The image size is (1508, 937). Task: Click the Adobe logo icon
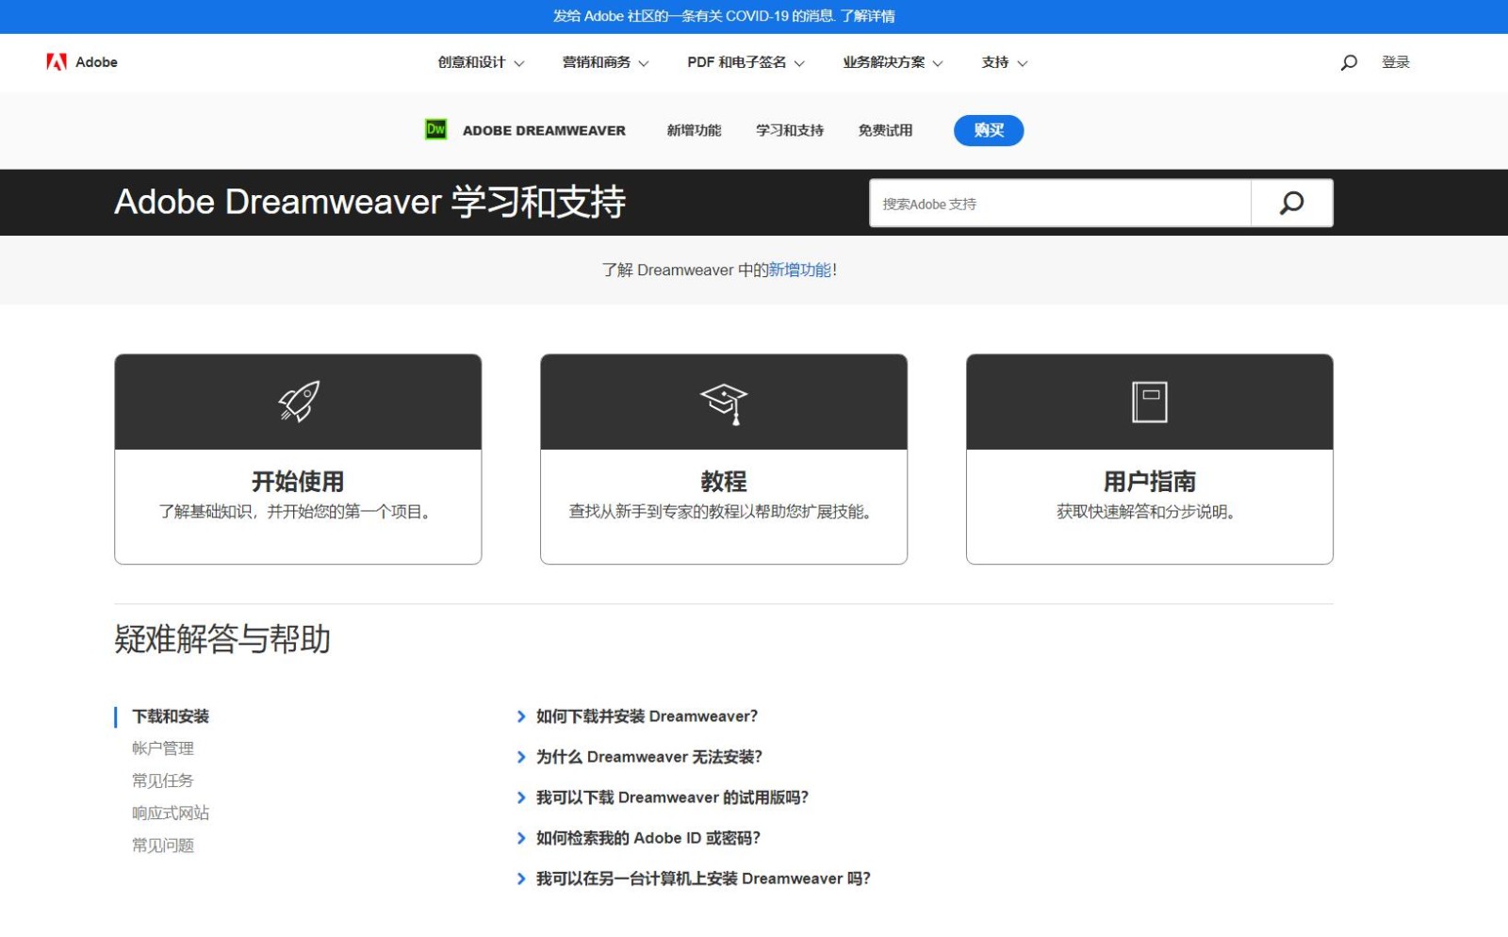tap(57, 62)
